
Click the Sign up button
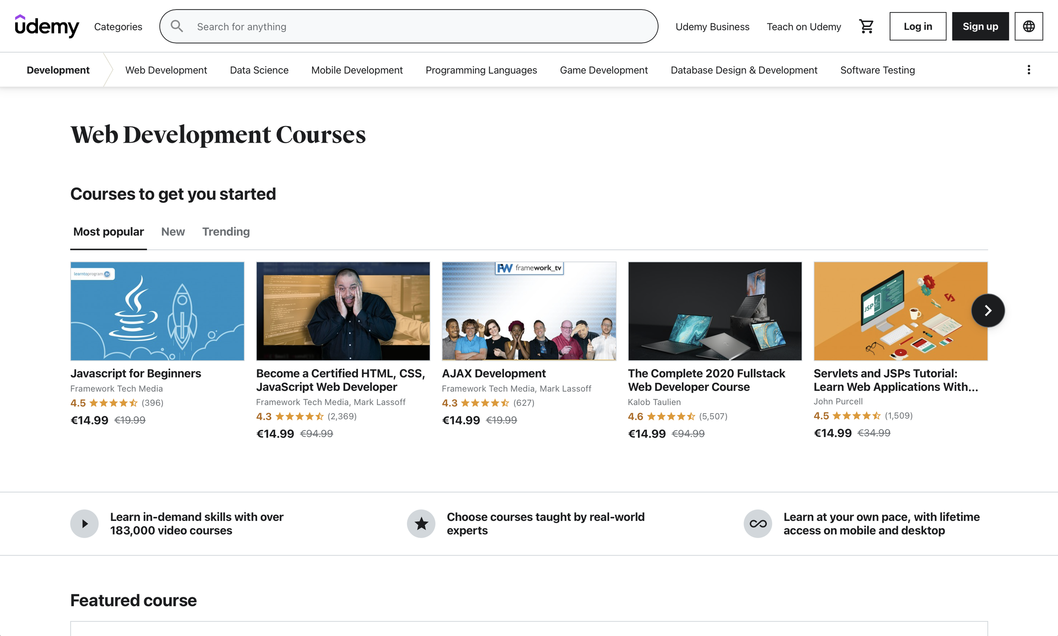click(980, 26)
